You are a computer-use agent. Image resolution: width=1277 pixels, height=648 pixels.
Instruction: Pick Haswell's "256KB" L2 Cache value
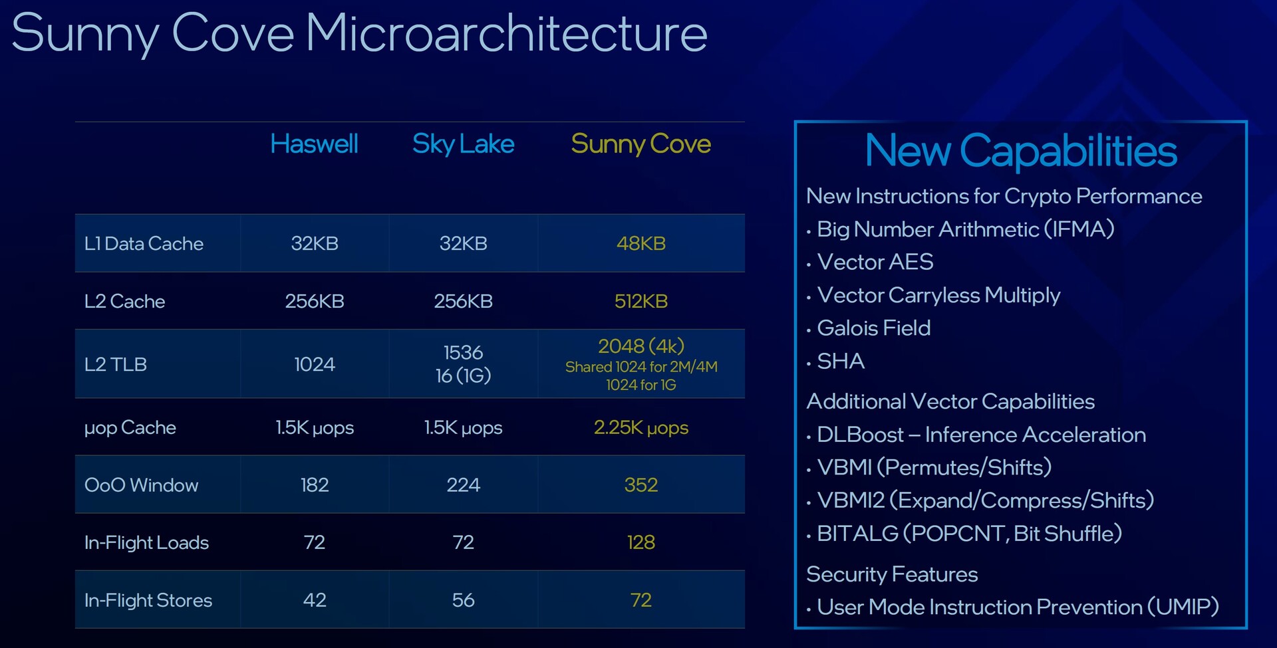pyautogui.click(x=315, y=302)
